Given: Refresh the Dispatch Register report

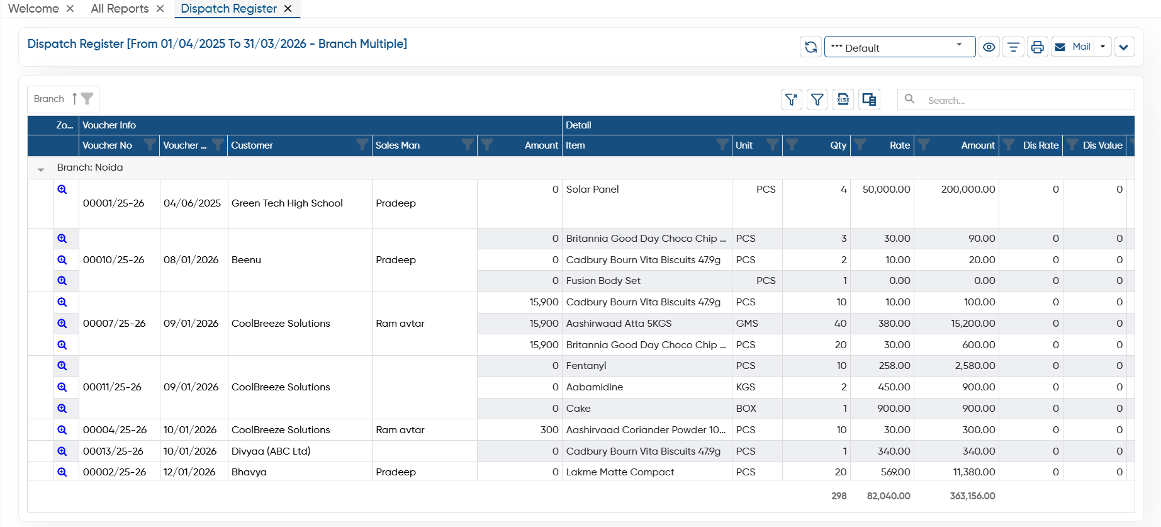Looking at the screenshot, I should (x=810, y=47).
